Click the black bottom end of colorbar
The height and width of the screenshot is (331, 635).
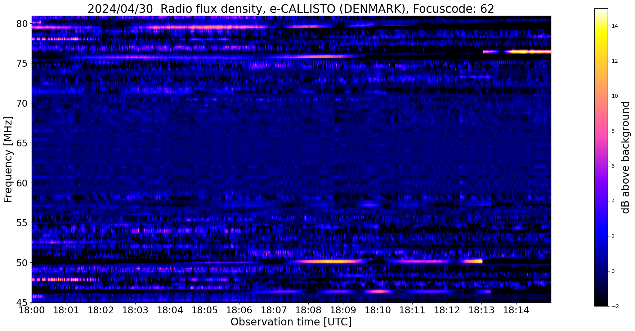(601, 304)
